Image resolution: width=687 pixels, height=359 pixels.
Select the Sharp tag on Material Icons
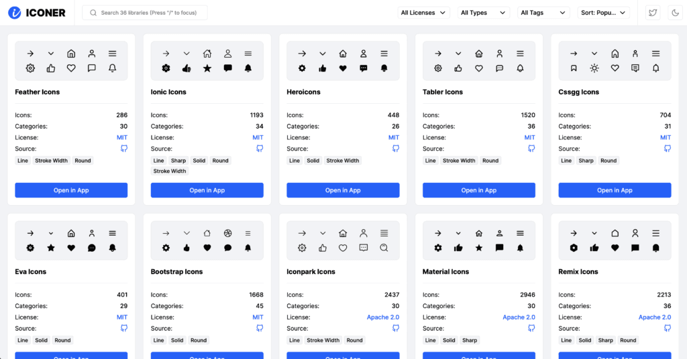[469, 340]
